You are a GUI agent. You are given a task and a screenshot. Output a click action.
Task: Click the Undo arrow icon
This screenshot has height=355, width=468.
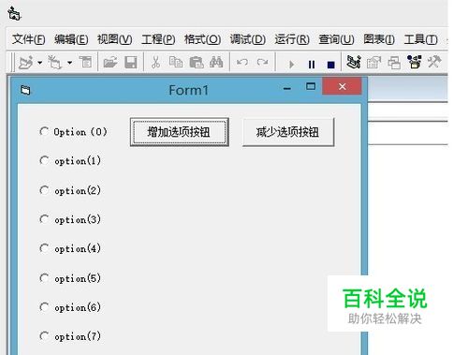[242, 62]
